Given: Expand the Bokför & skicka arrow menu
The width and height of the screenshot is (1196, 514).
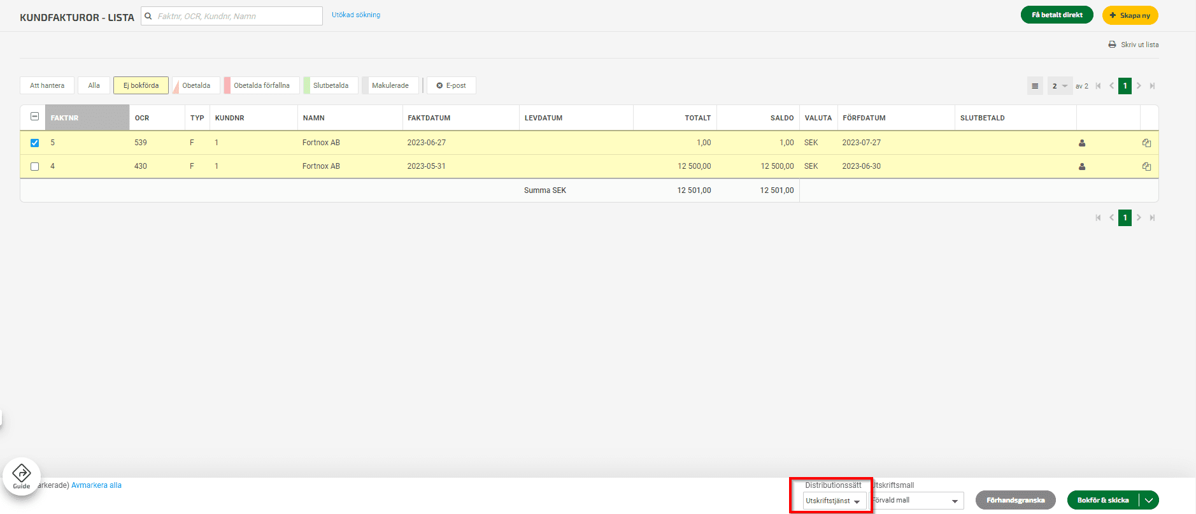Looking at the screenshot, I should pyautogui.click(x=1149, y=501).
